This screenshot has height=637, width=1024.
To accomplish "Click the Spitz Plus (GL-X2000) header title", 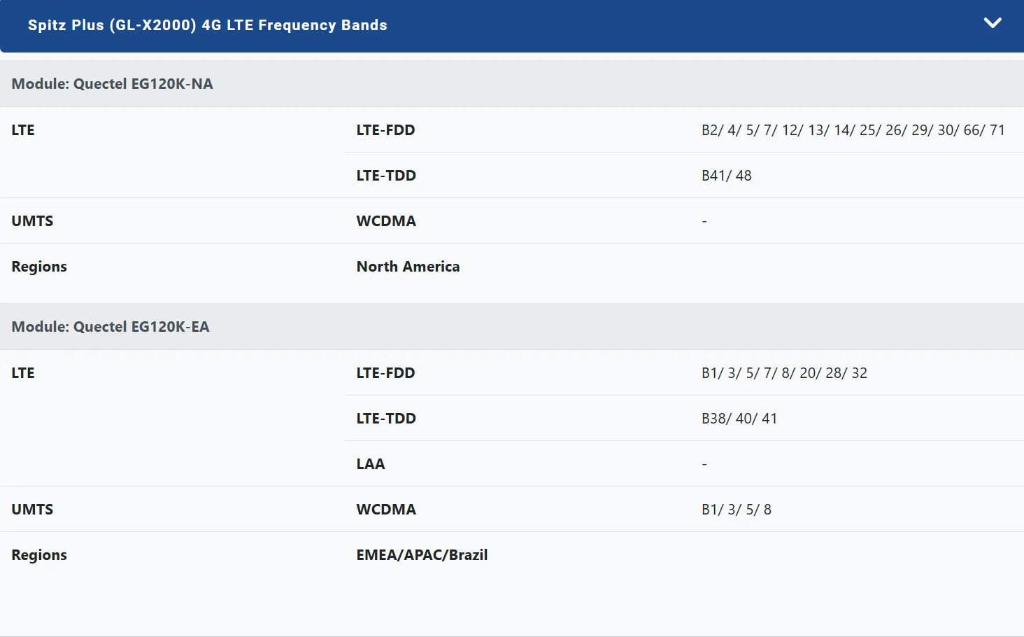I will [207, 25].
